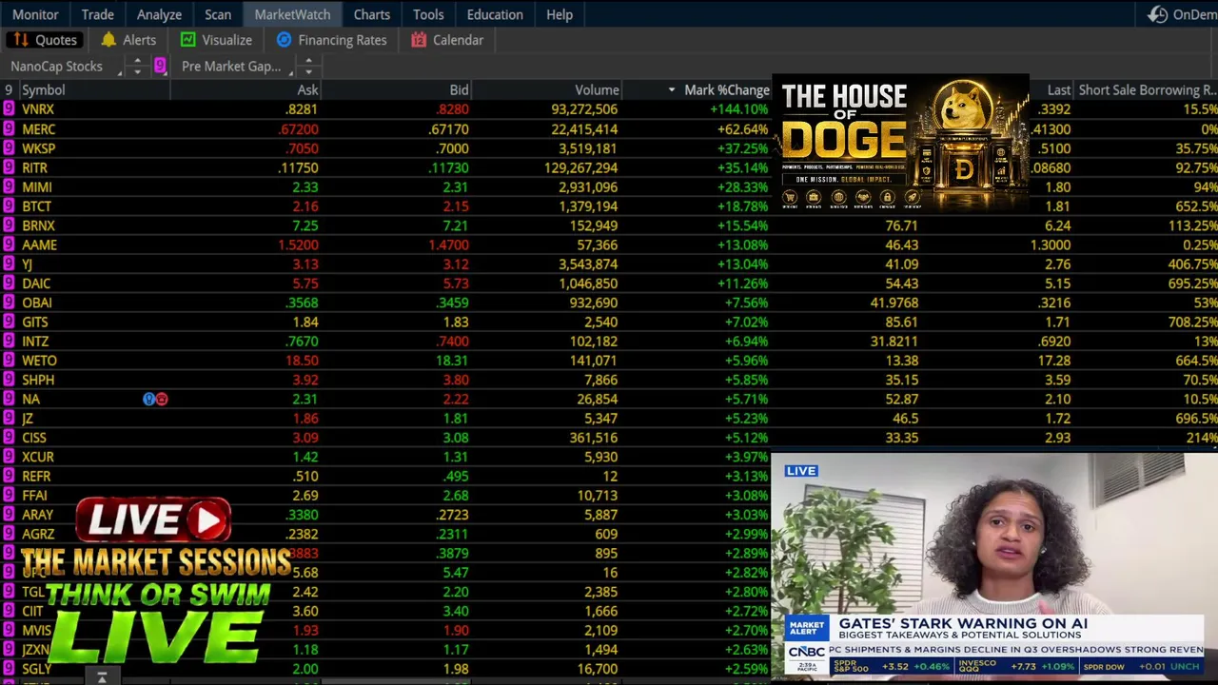Select the BTCT symbol
The image size is (1218, 685).
click(36, 205)
